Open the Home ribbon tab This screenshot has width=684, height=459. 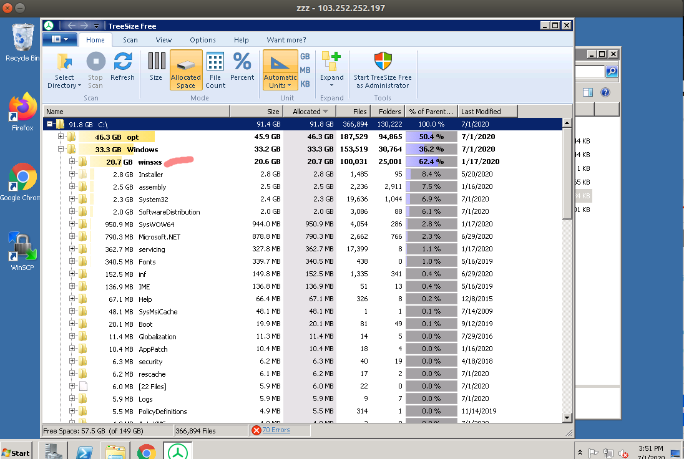tap(95, 40)
